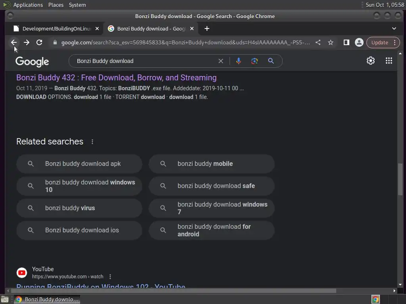Open the Chrome side panel icon
The height and width of the screenshot is (304, 406).
click(x=347, y=42)
